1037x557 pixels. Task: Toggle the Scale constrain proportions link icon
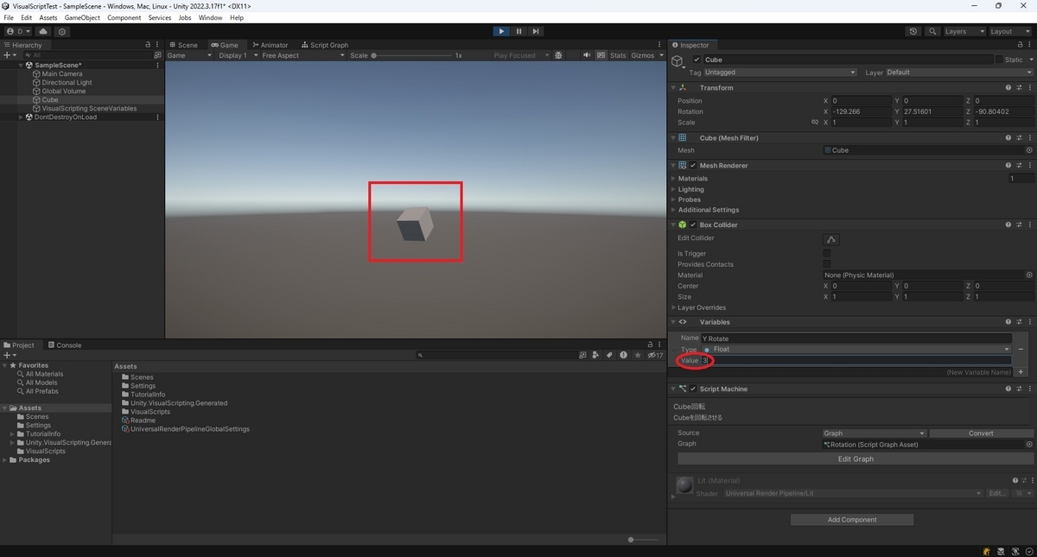pos(814,122)
